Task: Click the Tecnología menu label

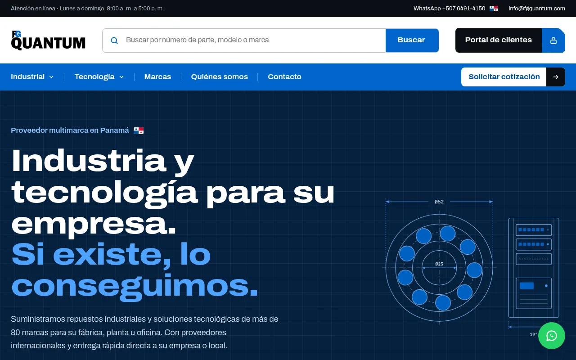Action: [94, 77]
